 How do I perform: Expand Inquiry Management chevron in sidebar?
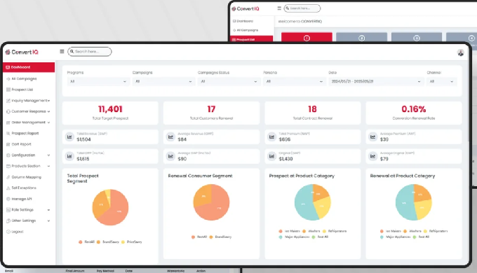click(48, 101)
